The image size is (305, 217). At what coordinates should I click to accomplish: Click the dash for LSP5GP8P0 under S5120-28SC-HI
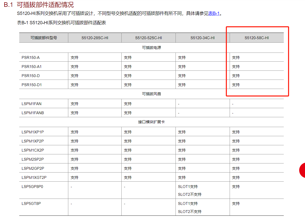pos(71,187)
